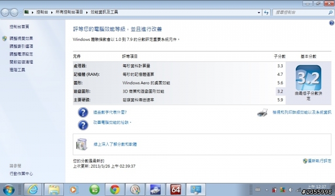Open Windows Explorer folder taskbar icon
The height and width of the screenshot is (196, 335).
tap(54, 189)
